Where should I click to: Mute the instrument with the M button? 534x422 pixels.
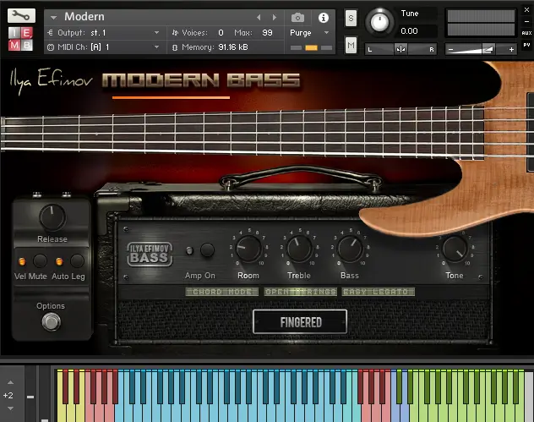(351, 45)
